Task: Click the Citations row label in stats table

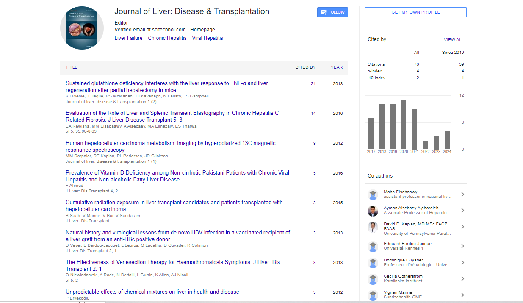Action: 376,64
